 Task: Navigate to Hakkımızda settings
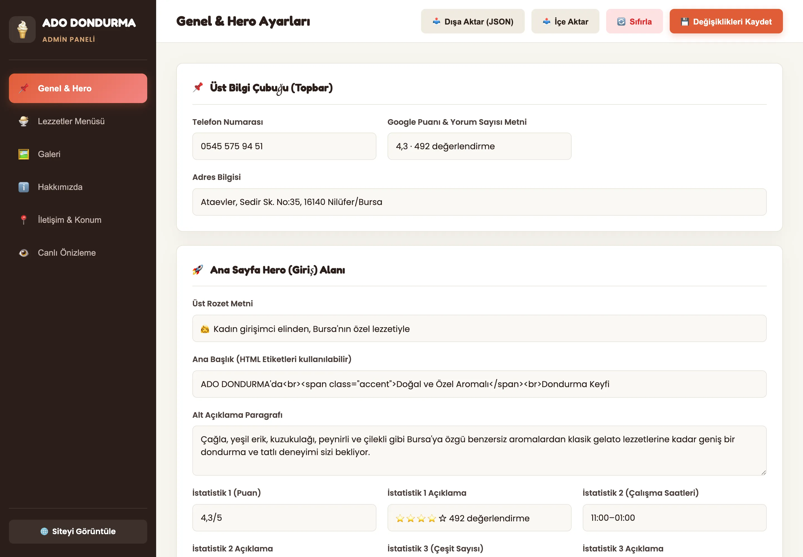(78, 187)
